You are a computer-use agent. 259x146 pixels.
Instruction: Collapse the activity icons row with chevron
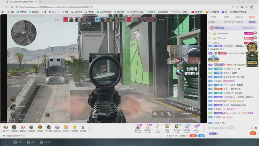[x=90, y=128]
